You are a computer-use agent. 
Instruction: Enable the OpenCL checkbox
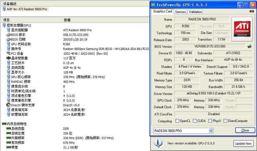point(177,121)
